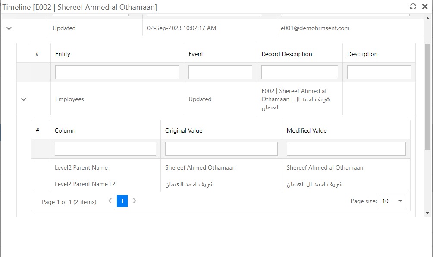433x257 pixels.
Task: Click the Column filter input box
Action: [105, 149]
